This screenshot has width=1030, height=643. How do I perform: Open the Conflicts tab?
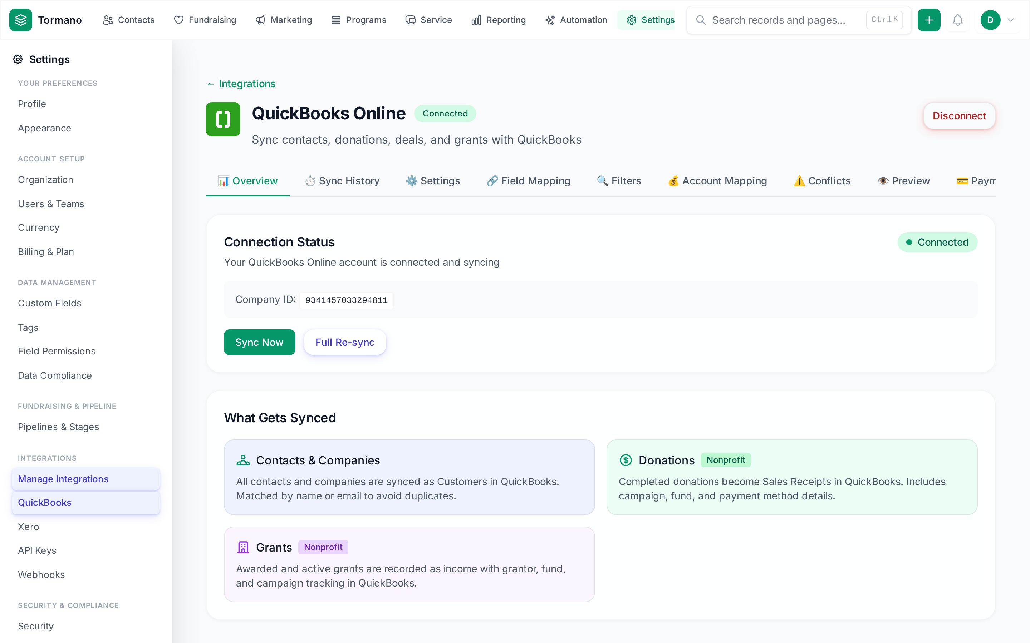[822, 181]
